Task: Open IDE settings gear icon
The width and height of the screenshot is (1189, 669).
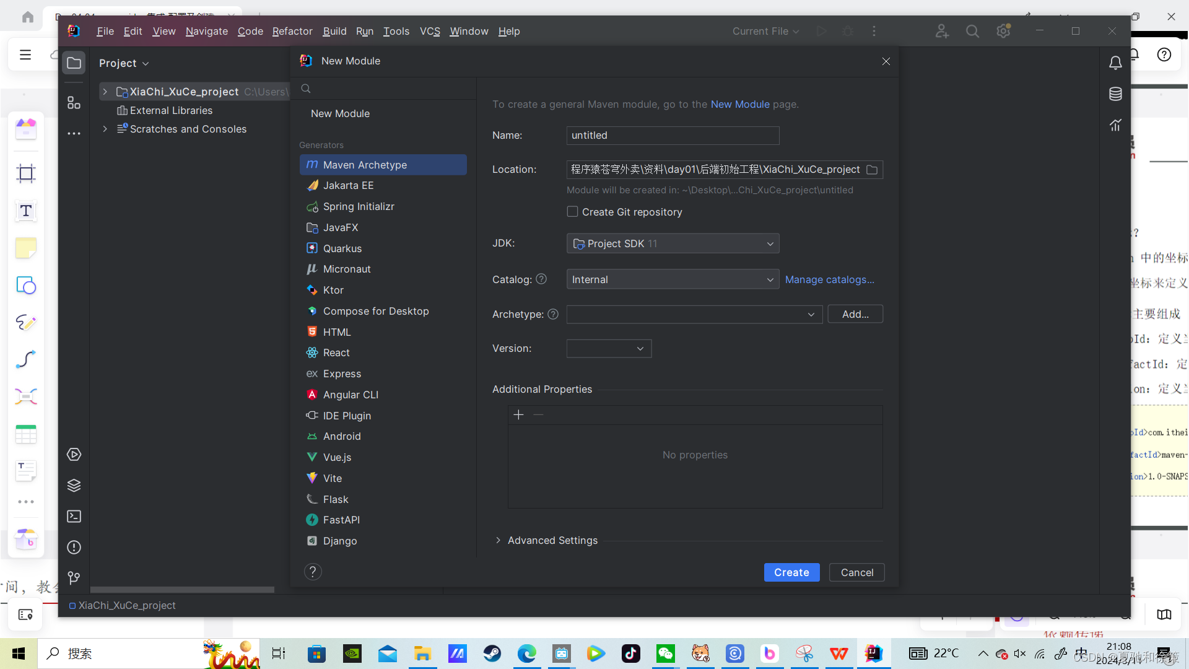Action: [x=1003, y=31]
